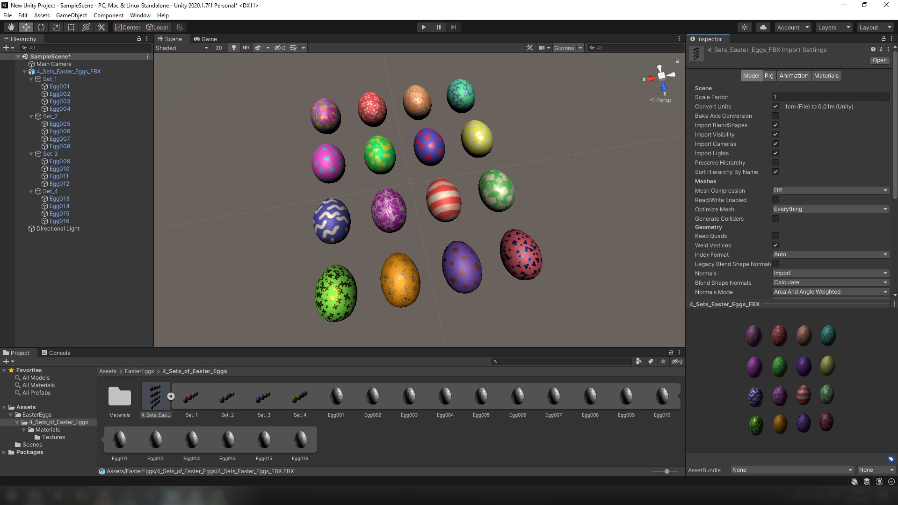Enable Read/Write Enabled checkbox
This screenshot has height=505, width=898.
pos(775,200)
